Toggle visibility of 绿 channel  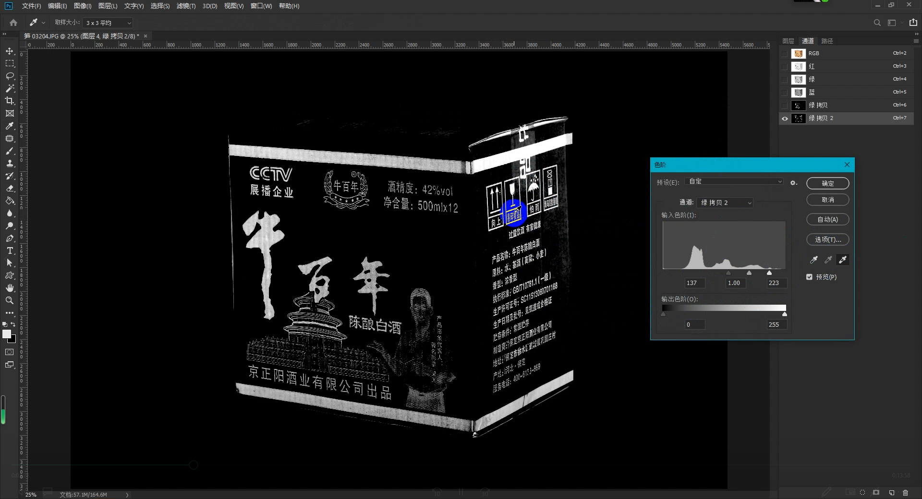[x=785, y=79]
